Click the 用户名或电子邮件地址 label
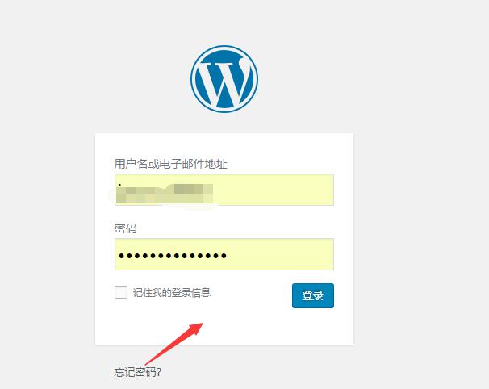 (x=170, y=164)
